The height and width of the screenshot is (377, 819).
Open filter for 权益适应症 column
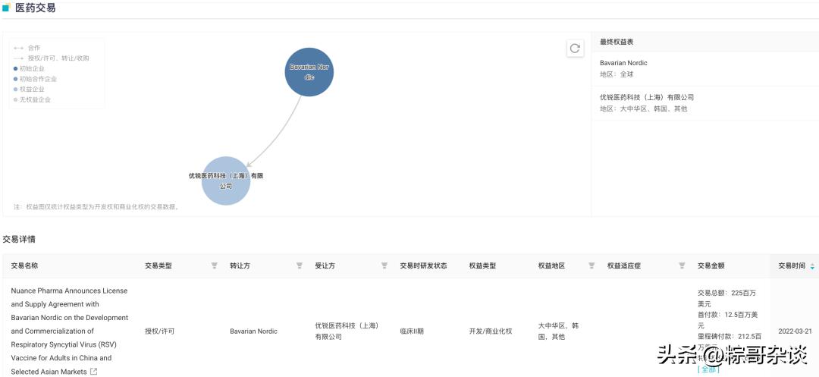point(682,265)
